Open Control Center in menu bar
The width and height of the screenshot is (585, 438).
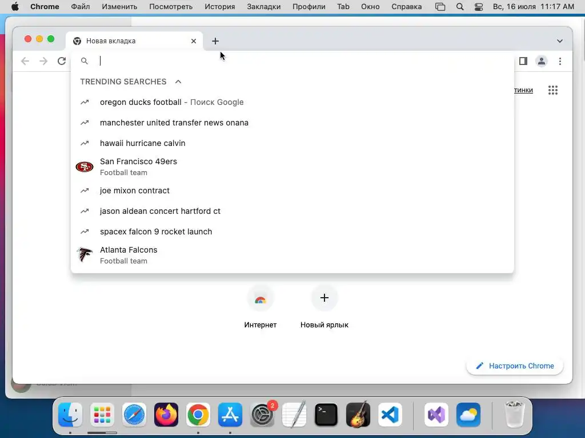click(479, 6)
